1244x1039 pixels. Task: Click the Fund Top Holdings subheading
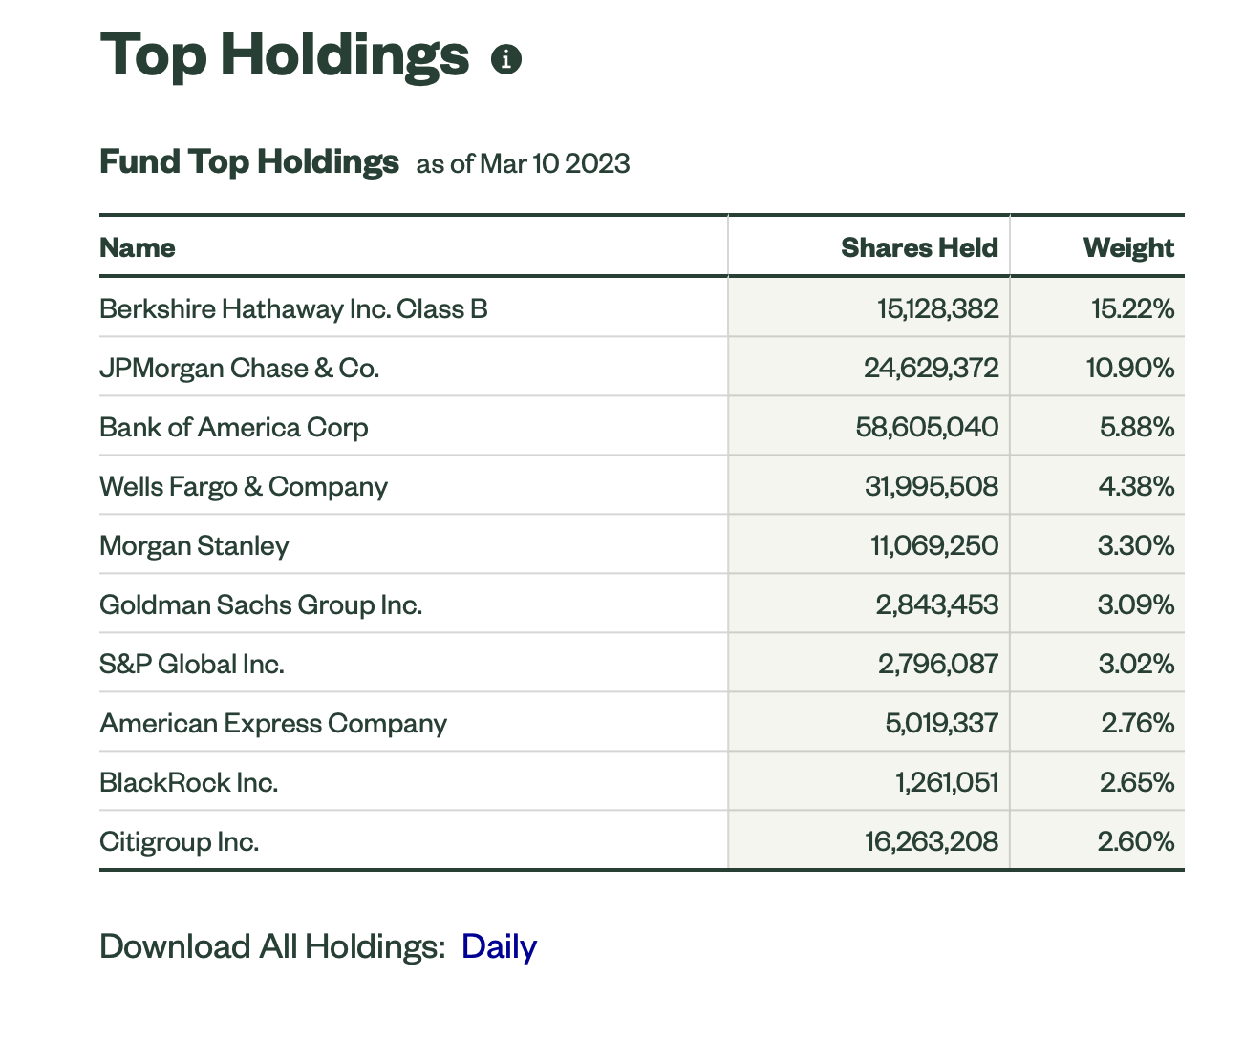pos(249,161)
